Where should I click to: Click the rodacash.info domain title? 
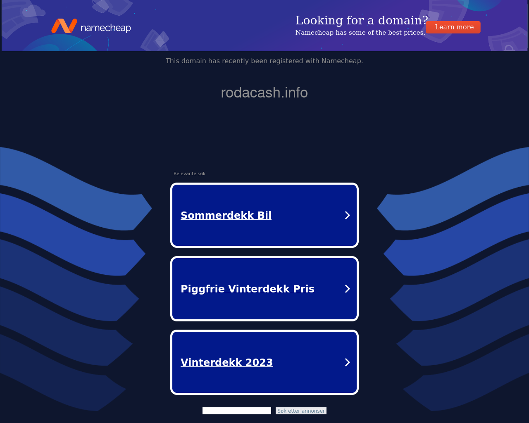264,93
